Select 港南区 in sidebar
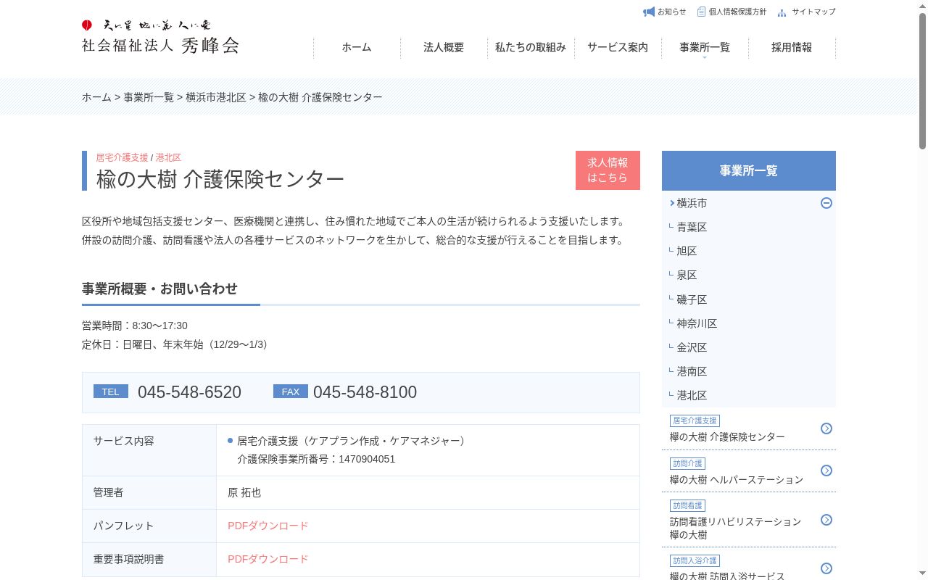The width and height of the screenshot is (928, 580). point(692,371)
